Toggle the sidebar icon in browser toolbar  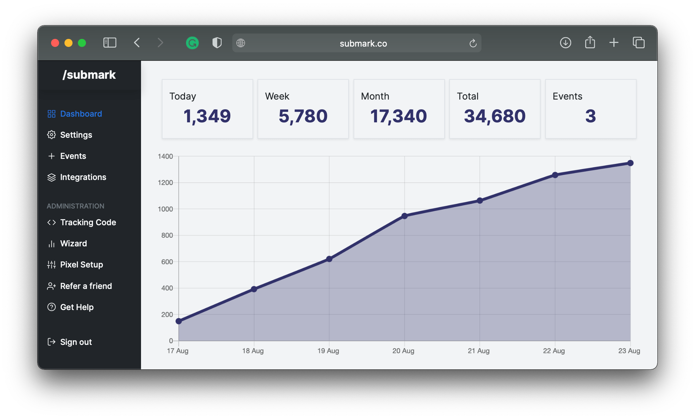[x=110, y=43]
